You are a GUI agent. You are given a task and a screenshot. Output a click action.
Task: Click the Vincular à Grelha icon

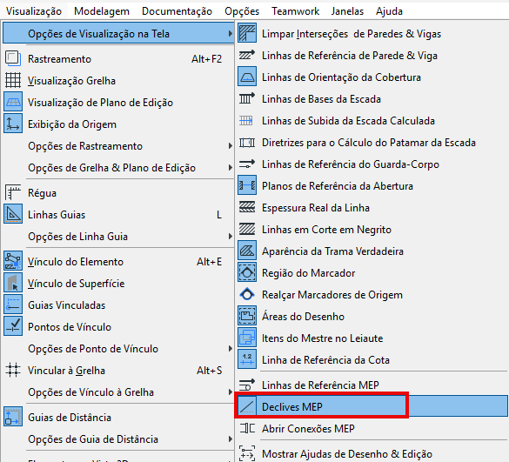pyautogui.click(x=13, y=370)
